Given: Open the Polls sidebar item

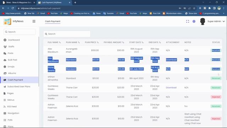Looking at the screenshot, I should [8, 120].
